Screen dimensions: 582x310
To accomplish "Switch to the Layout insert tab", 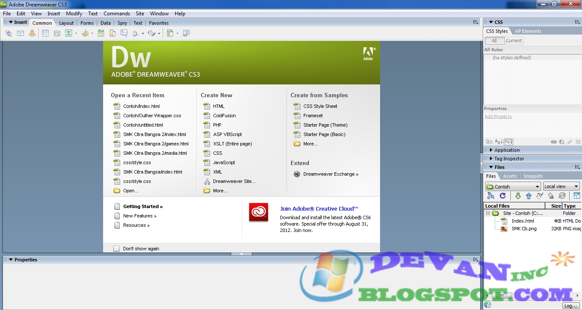I will click(x=66, y=23).
